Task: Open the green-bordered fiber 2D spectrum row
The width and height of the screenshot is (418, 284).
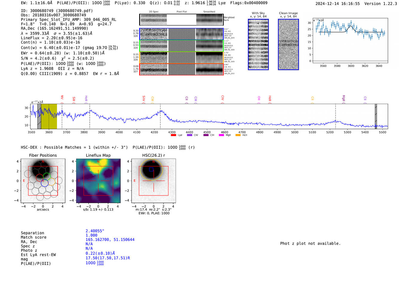Action: tap(181, 46)
